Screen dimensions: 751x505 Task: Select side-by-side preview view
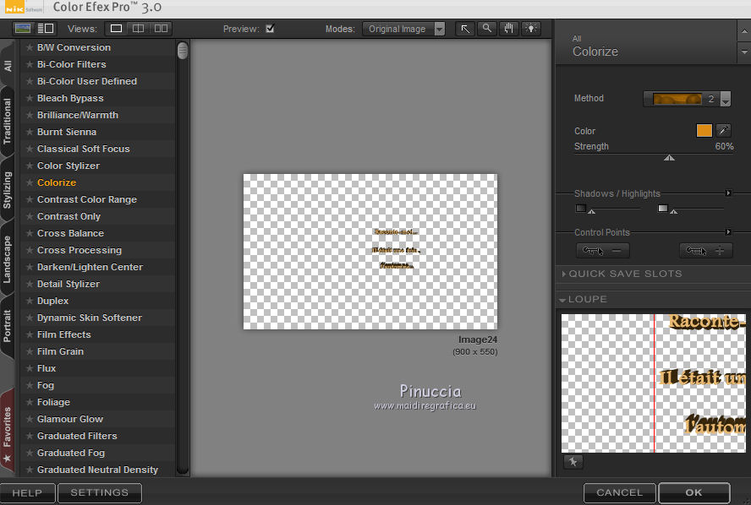(x=161, y=29)
